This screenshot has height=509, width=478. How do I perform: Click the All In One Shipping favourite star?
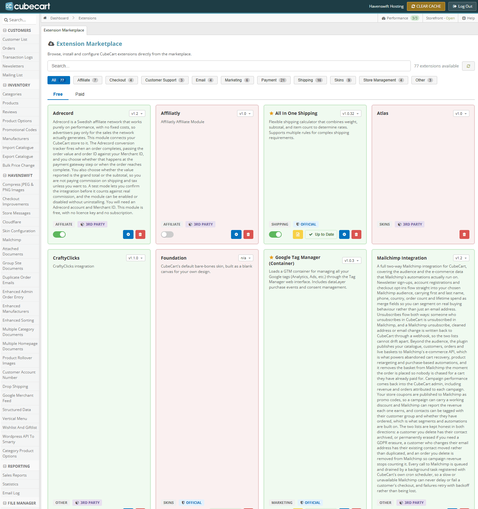272,113
